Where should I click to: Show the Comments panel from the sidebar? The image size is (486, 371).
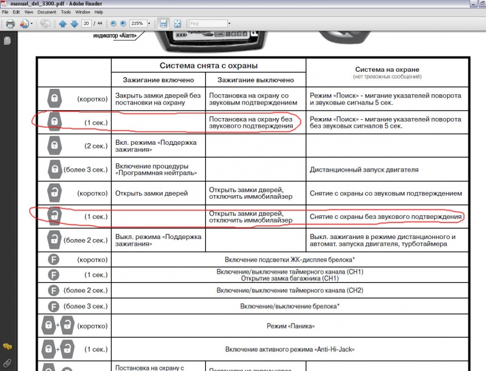7,346
